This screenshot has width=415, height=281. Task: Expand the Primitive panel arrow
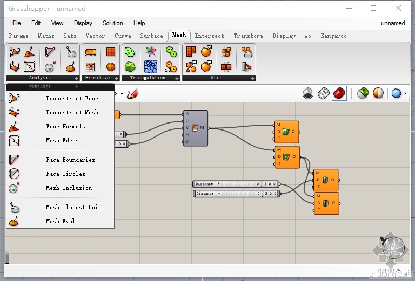(x=116, y=78)
